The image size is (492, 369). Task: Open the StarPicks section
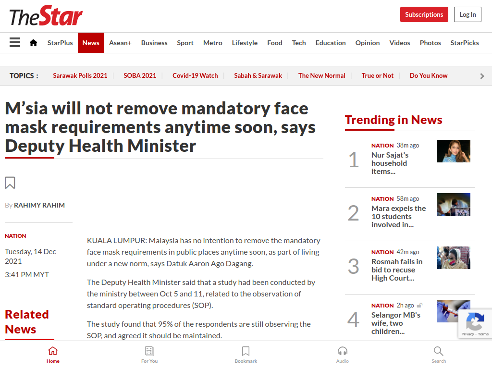[465, 43]
